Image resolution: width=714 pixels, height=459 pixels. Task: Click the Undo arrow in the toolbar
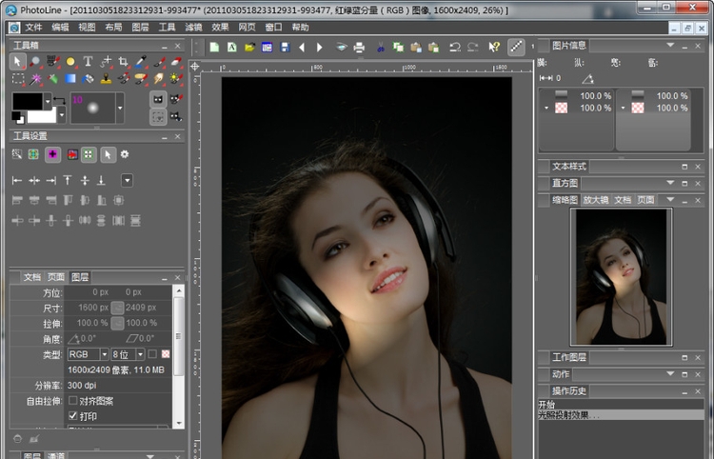pyautogui.click(x=455, y=47)
